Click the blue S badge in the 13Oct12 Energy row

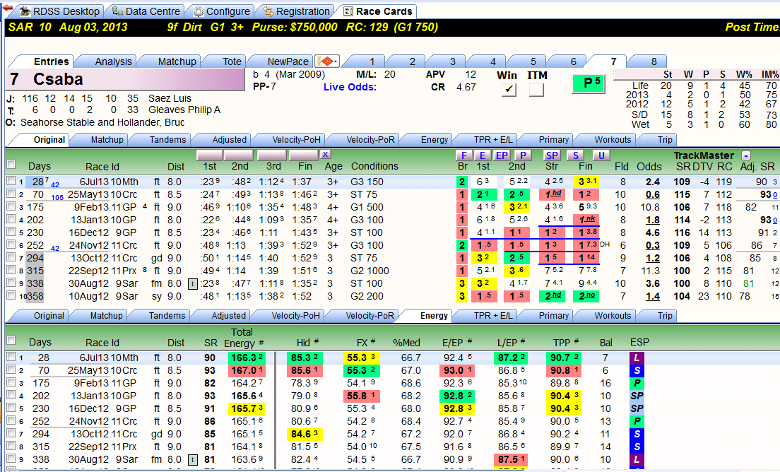tap(637, 435)
